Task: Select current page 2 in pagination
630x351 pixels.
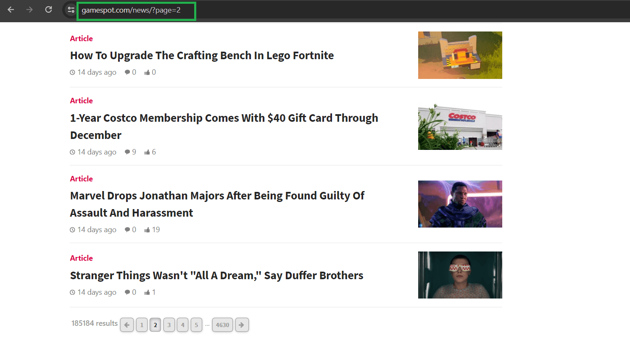Action: coord(156,325)
